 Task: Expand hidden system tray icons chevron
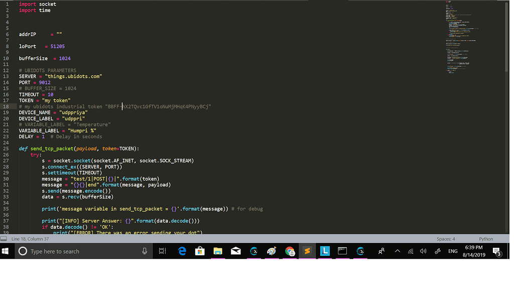pos(398,251)
